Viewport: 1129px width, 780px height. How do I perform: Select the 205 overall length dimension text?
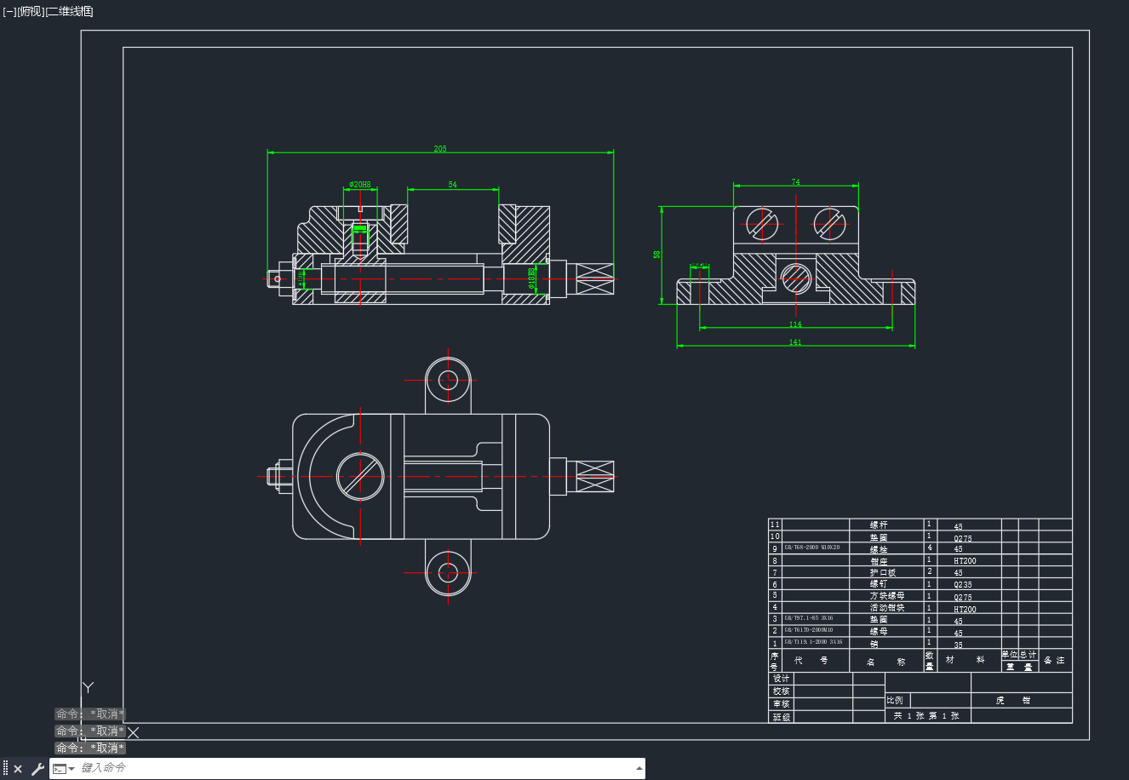[x=440, y=148]
